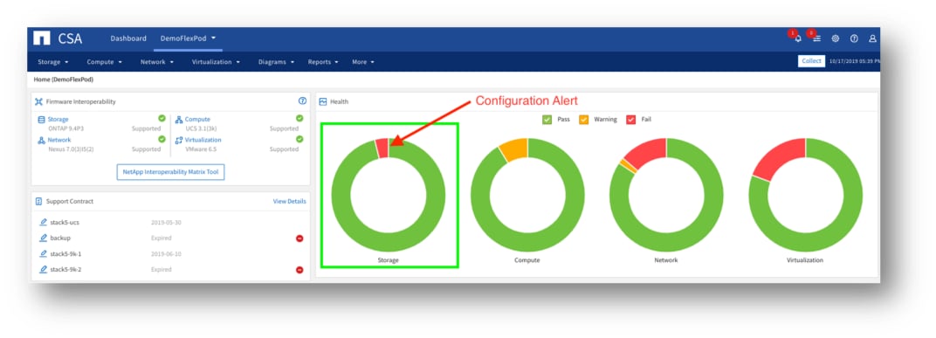Image resolution: width=936 pixels, height=338 pixels.
Task: Toggle the Fail legend checkbox
Action: (x=631, y=120)
